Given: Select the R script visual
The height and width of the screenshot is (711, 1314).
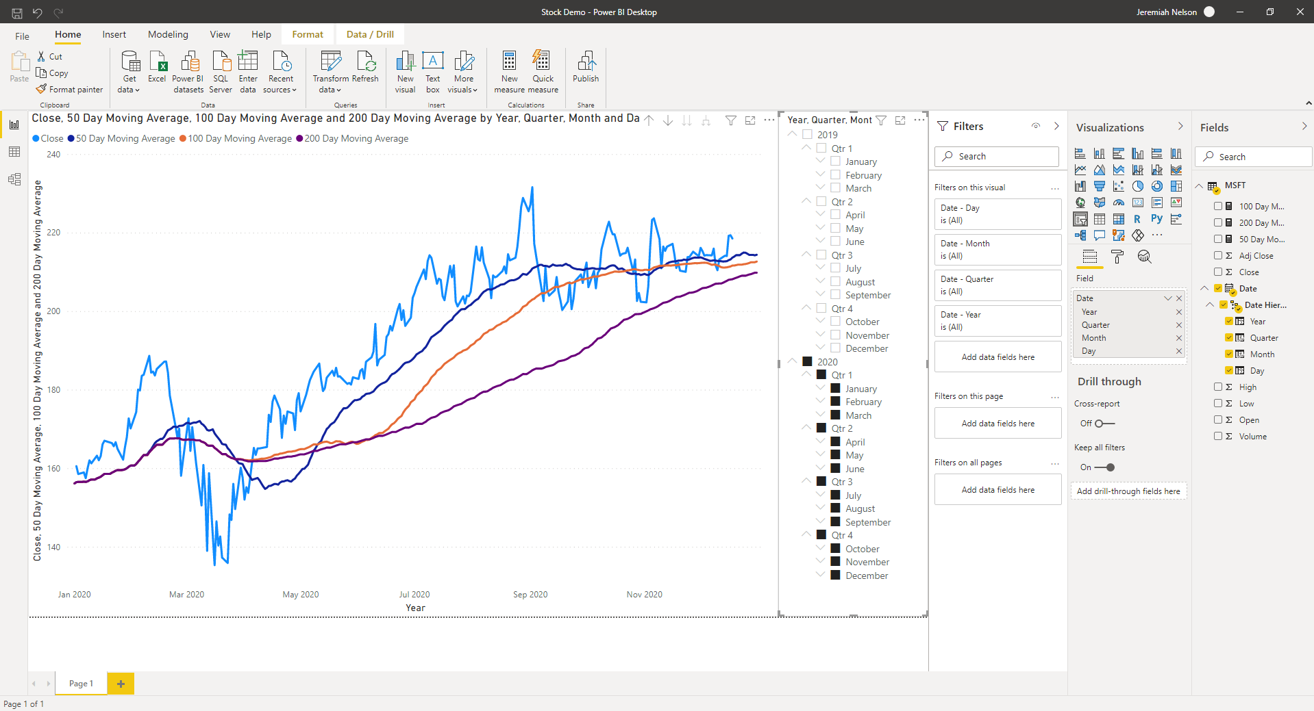Looking at the screenshot, I should [x=1137, y=219].
